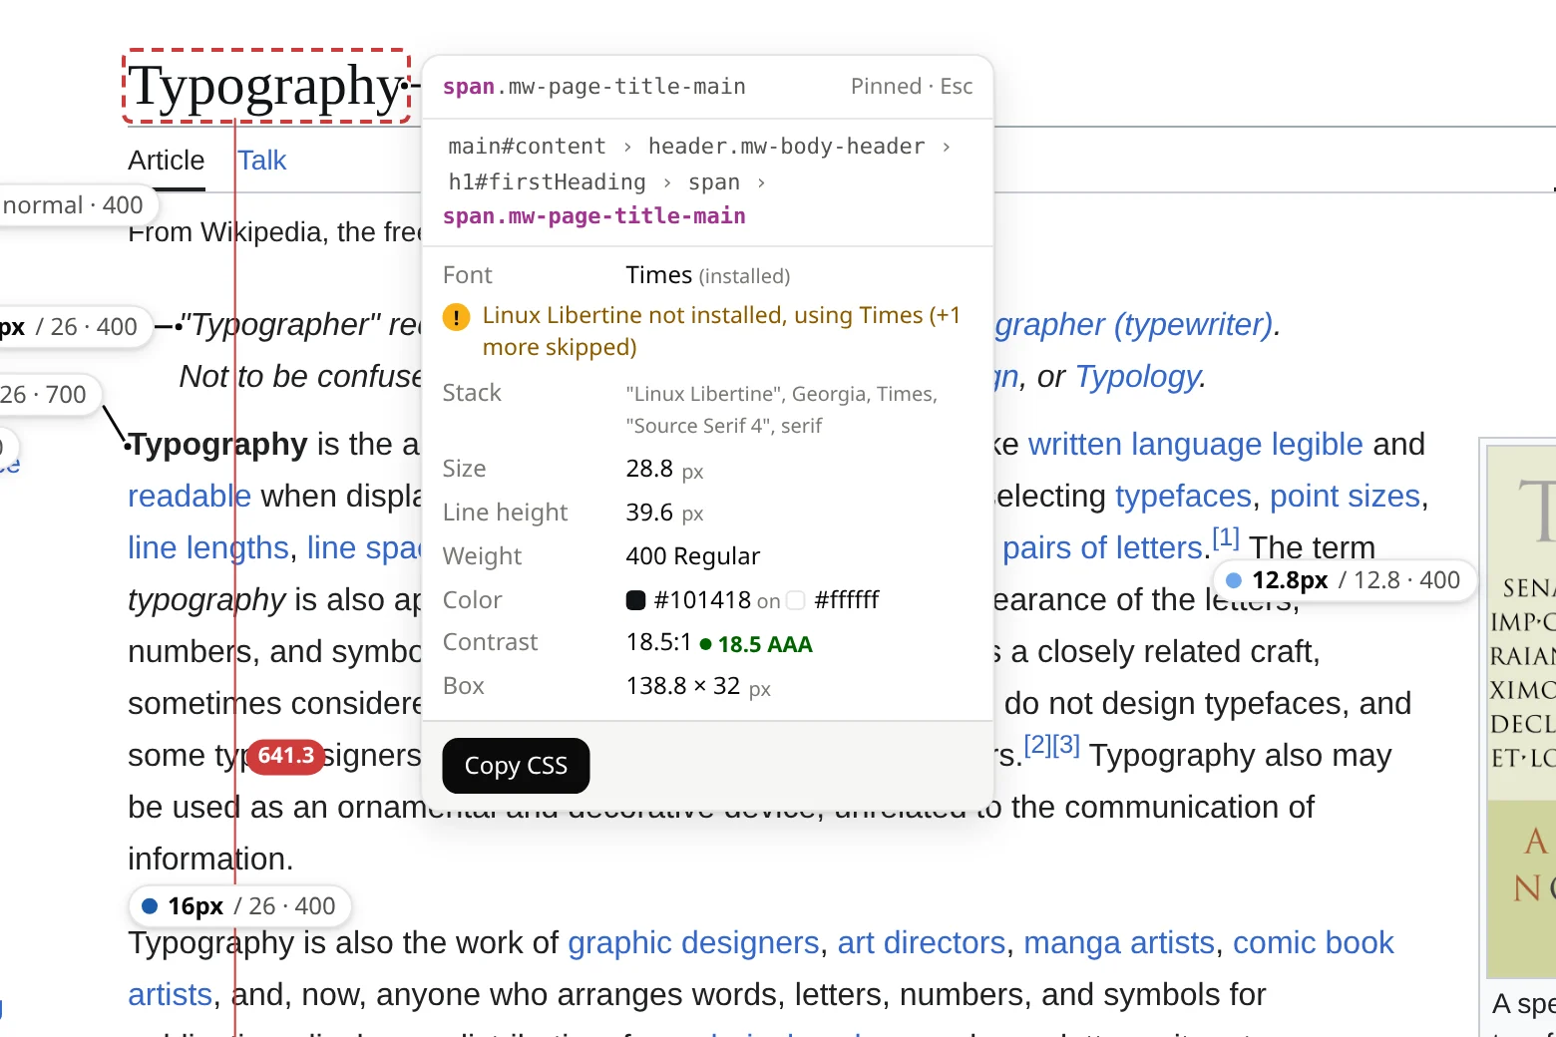This screenshot has width=1556, height=1037.
Task: Click the 18.5 AAA contrast rating
Action: tap(757, 644)
